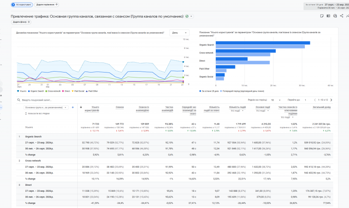
Task: Click Organic Search users 32 790 cell
Action: point(90,142)
